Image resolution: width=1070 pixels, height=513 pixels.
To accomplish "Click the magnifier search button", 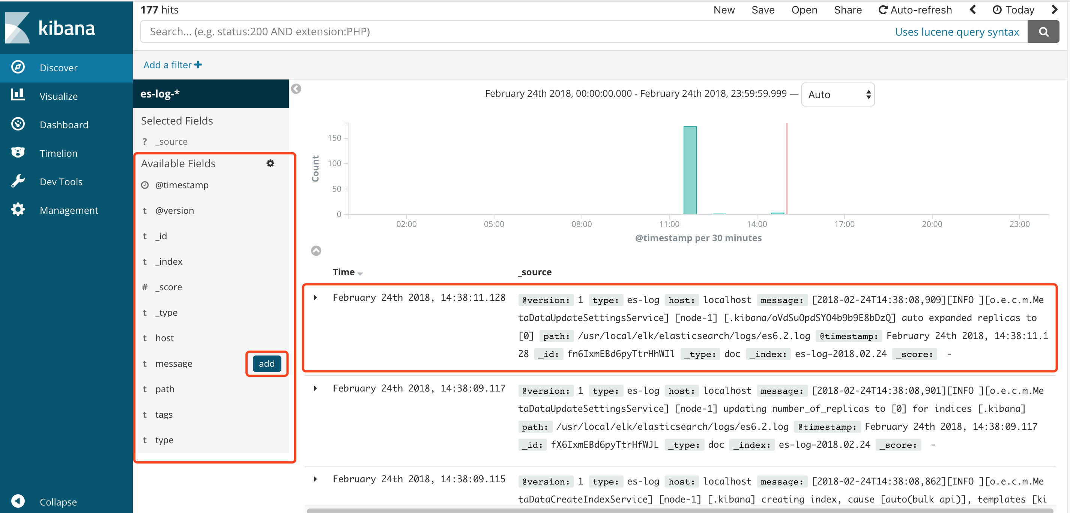I will point(1043,31).
